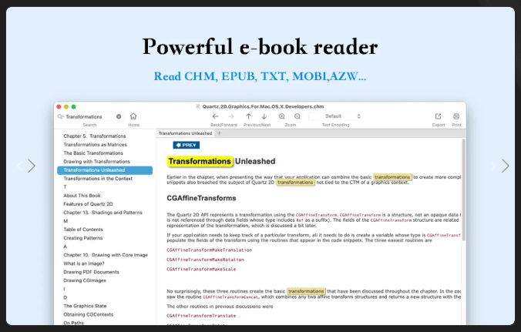The height and width of the screenshot is (332, 521).
Task: Select highlighted Transformations Unleashed sidebar row
Action: click(x=105, y=170)
